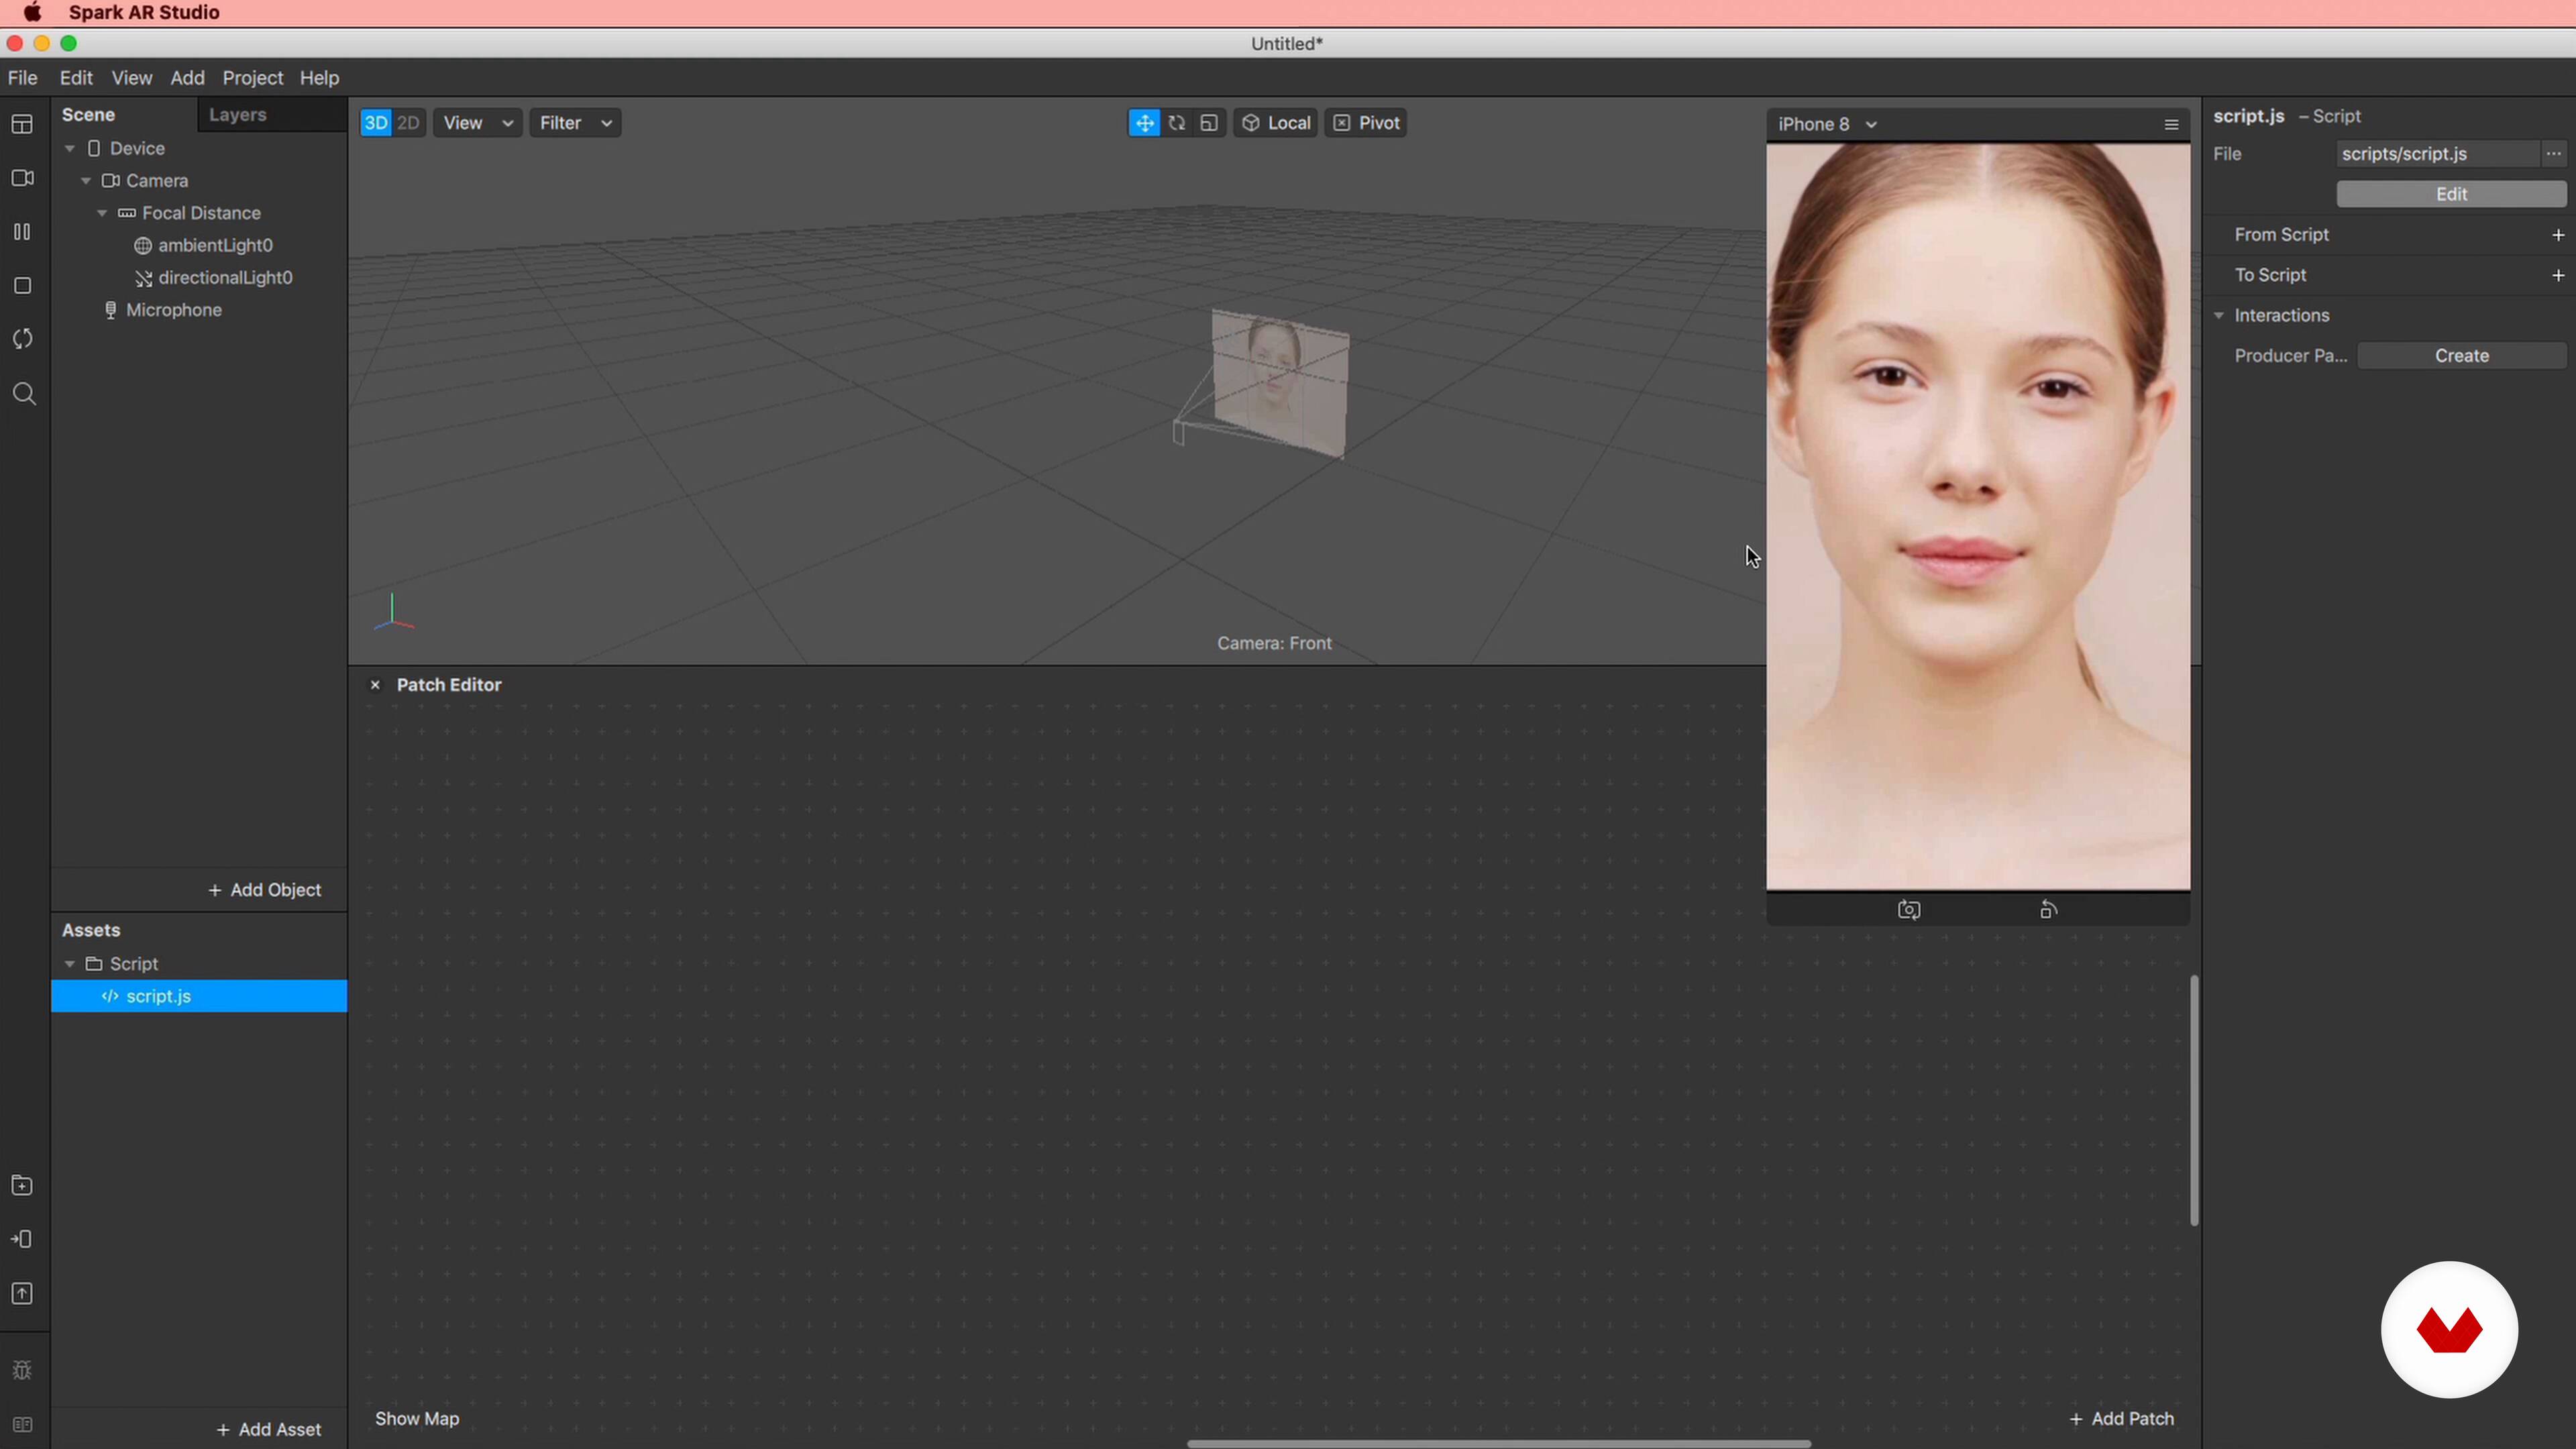This screenshot has height=1449, width=2576.
Task: Click the simulator camera capture icon
Action: tap(1908, 910)
